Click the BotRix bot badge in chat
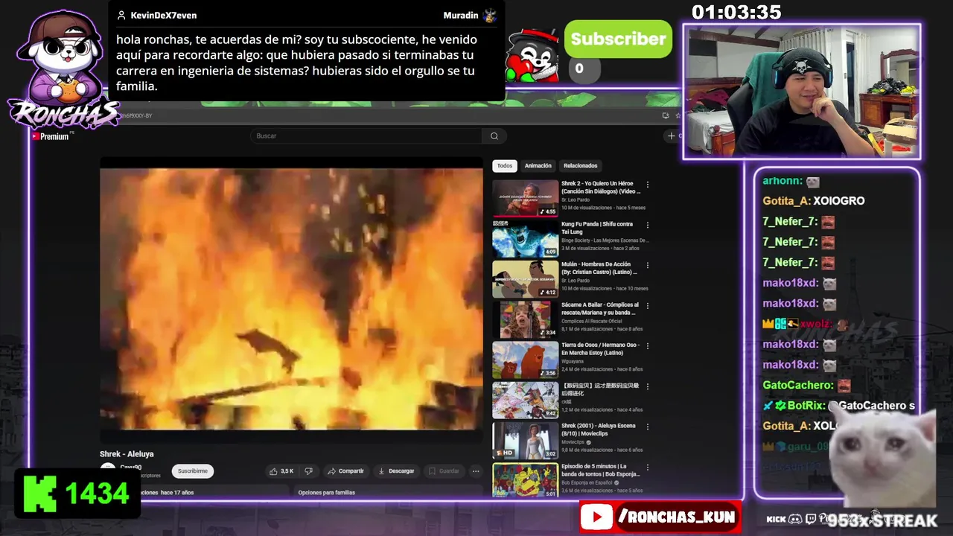The width and height of the screenshot is (953, 536). click(780, 406)
